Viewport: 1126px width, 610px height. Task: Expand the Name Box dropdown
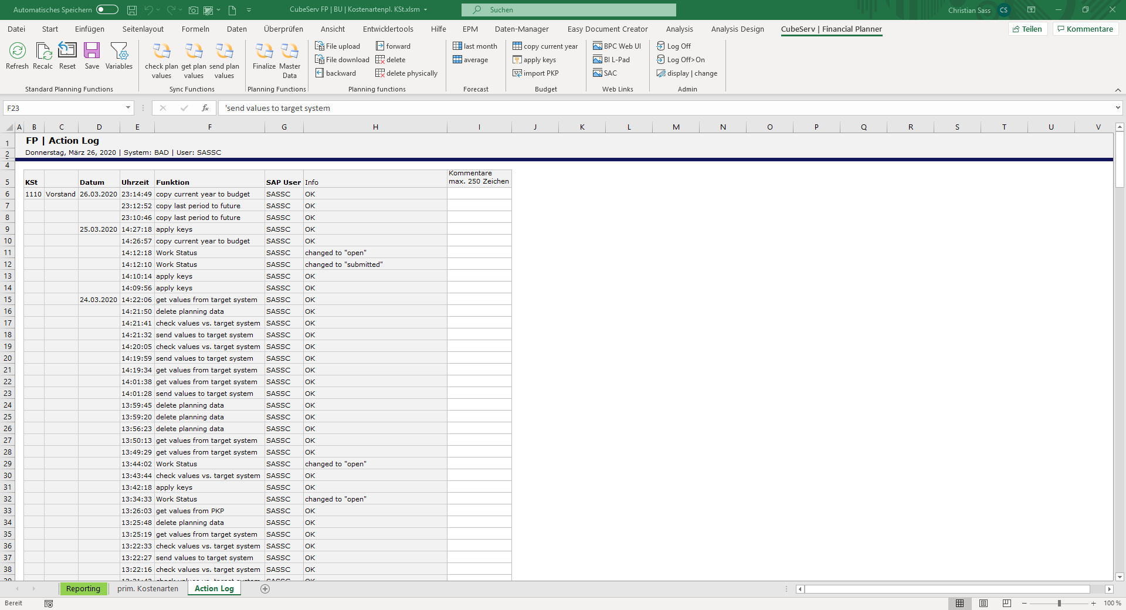(x=128, y=108)
